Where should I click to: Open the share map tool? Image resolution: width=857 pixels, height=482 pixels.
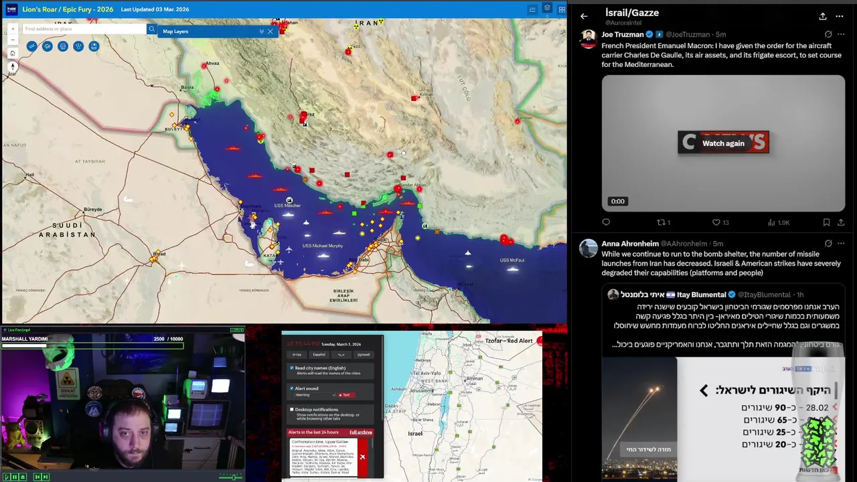pyautogui.click(x=78, y=46)
